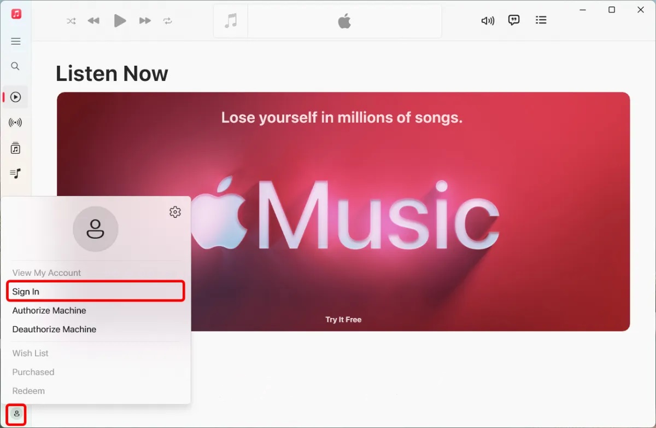Skip to previous track
Screen dimensions: 656x428
93,21
